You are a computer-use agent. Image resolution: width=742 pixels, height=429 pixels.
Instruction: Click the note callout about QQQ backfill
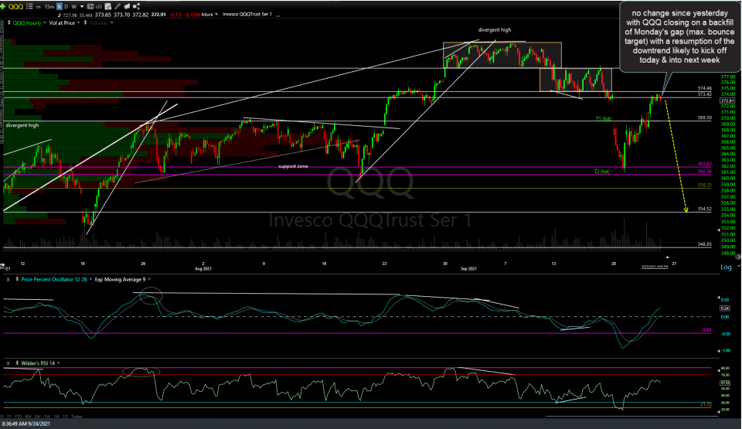point(679,37)
